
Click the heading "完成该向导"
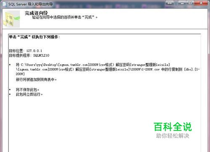point(36,13)
